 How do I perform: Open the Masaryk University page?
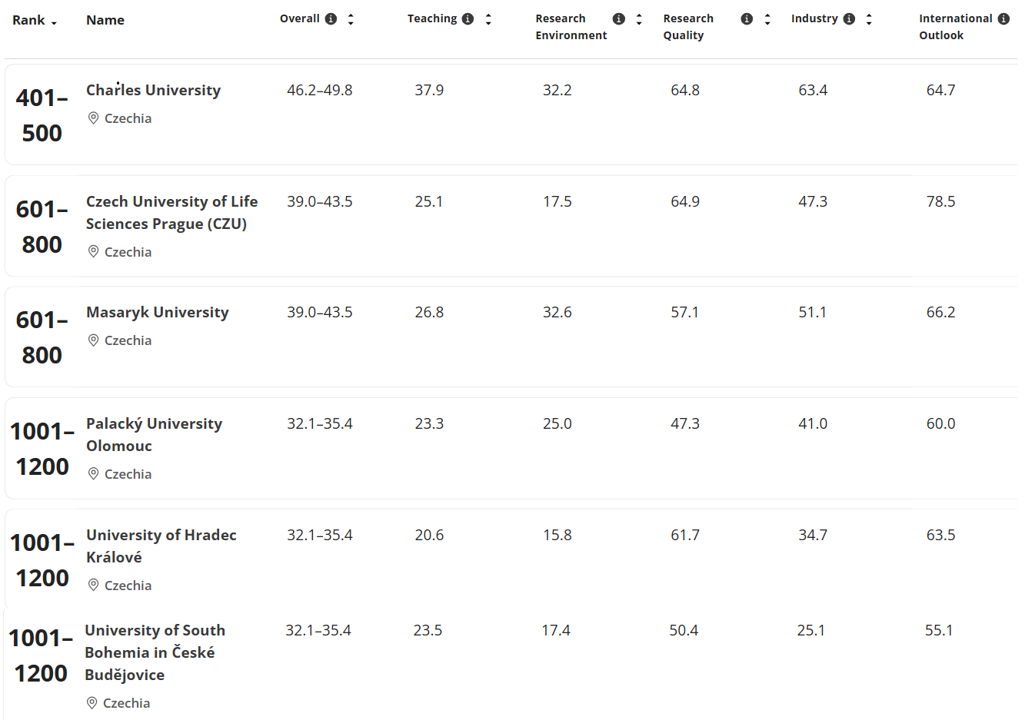[157, 312]
